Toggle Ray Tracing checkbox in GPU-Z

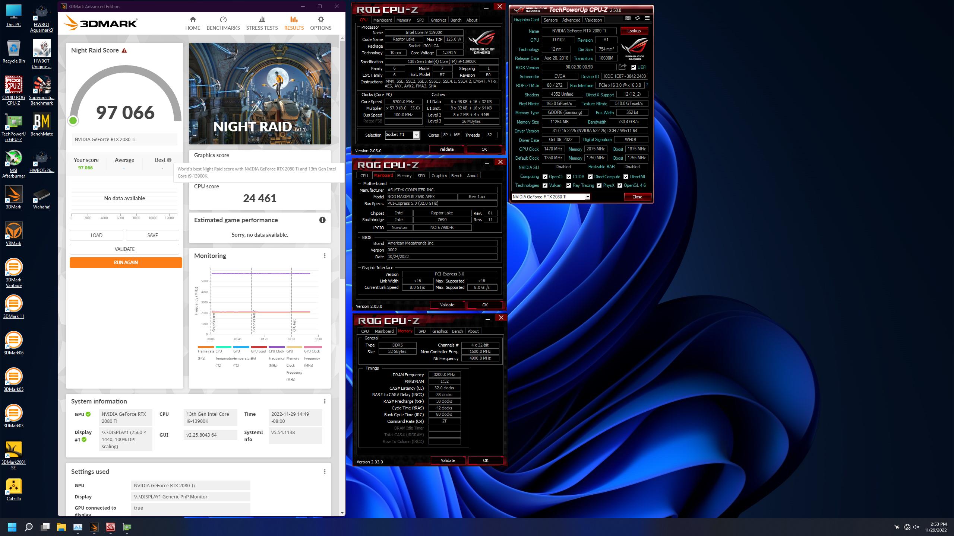(x=568, y=185)
